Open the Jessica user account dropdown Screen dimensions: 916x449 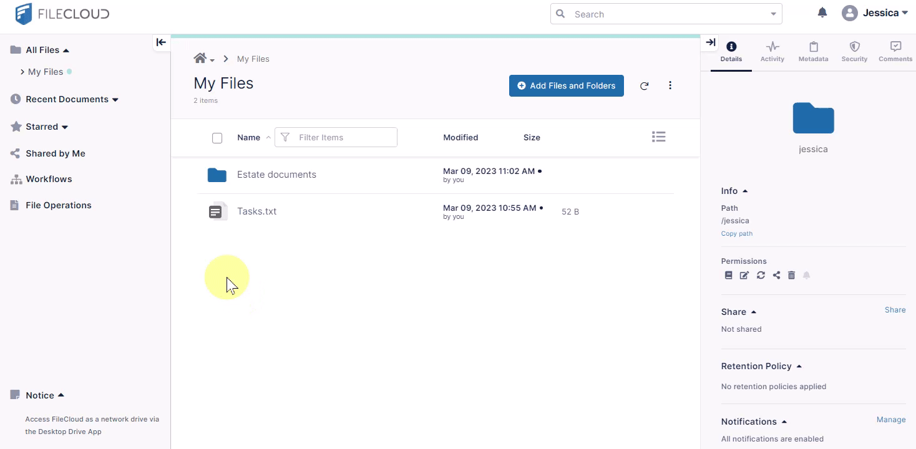(874, 13)
